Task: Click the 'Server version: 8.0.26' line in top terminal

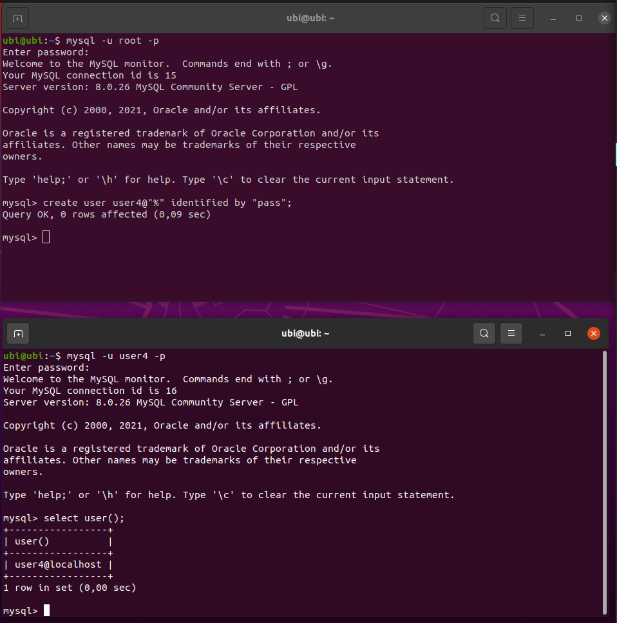Action: 150,88
